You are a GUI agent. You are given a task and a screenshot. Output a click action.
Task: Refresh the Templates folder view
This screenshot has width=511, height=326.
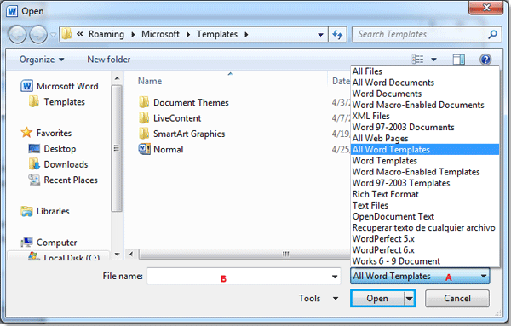point(337,34)
